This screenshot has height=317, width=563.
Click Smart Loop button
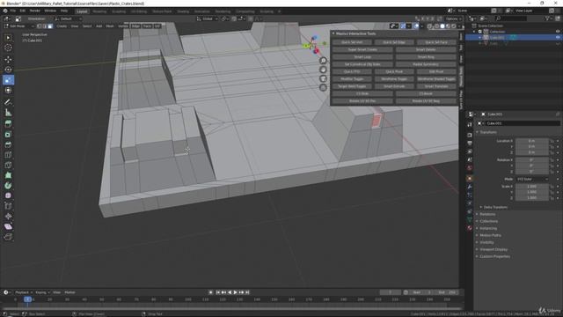[x=362, y=56]
